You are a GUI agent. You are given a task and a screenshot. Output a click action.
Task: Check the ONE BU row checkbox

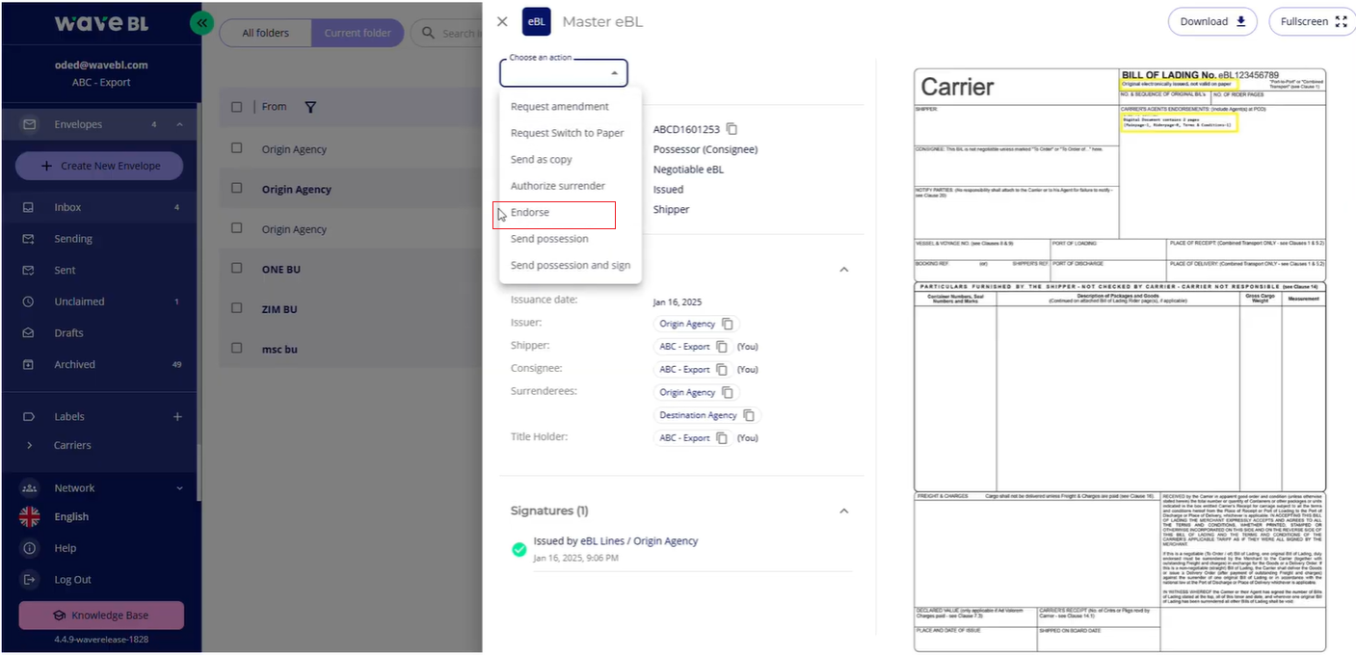[237, 269]
